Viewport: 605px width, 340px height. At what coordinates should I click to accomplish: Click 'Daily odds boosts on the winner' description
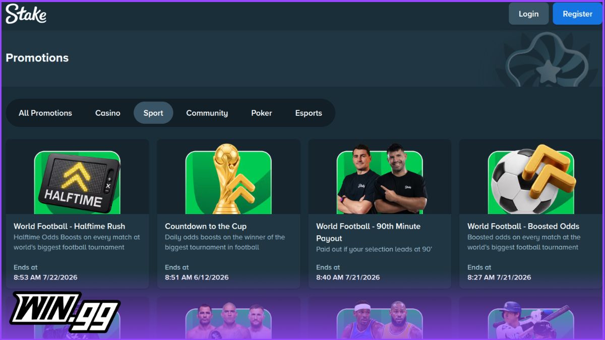225,242
